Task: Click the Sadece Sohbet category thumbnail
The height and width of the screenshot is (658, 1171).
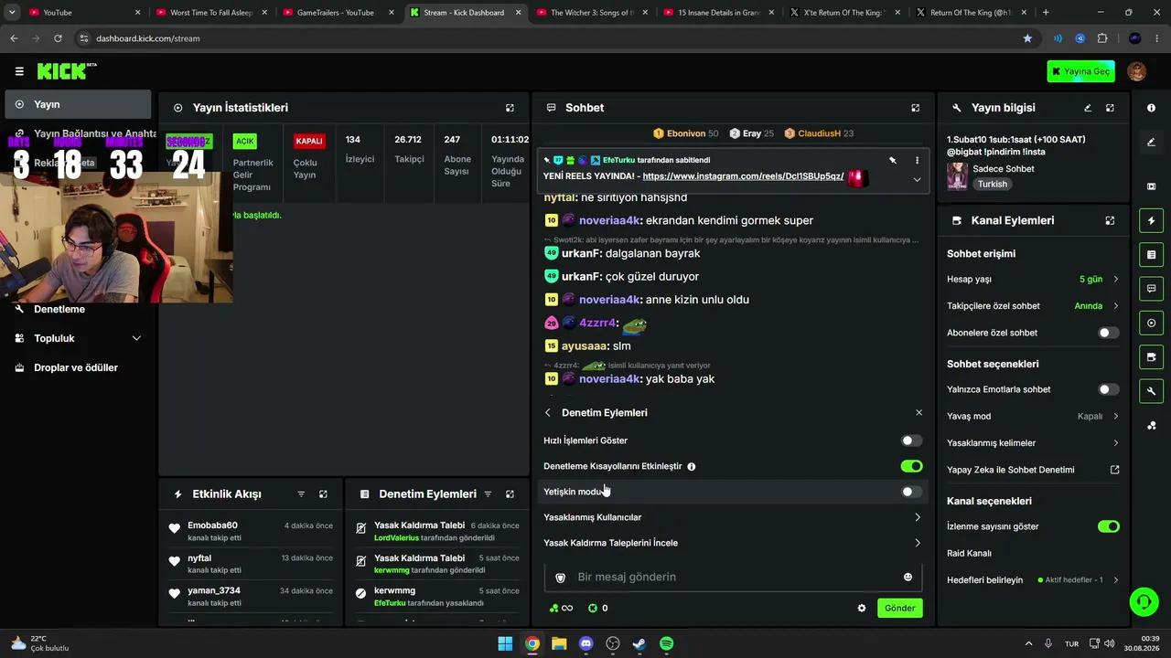Action: coord(957,176)
